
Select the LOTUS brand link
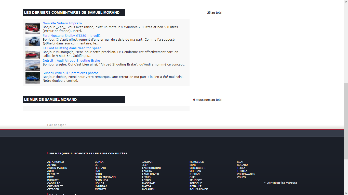[x=146, y=180]
